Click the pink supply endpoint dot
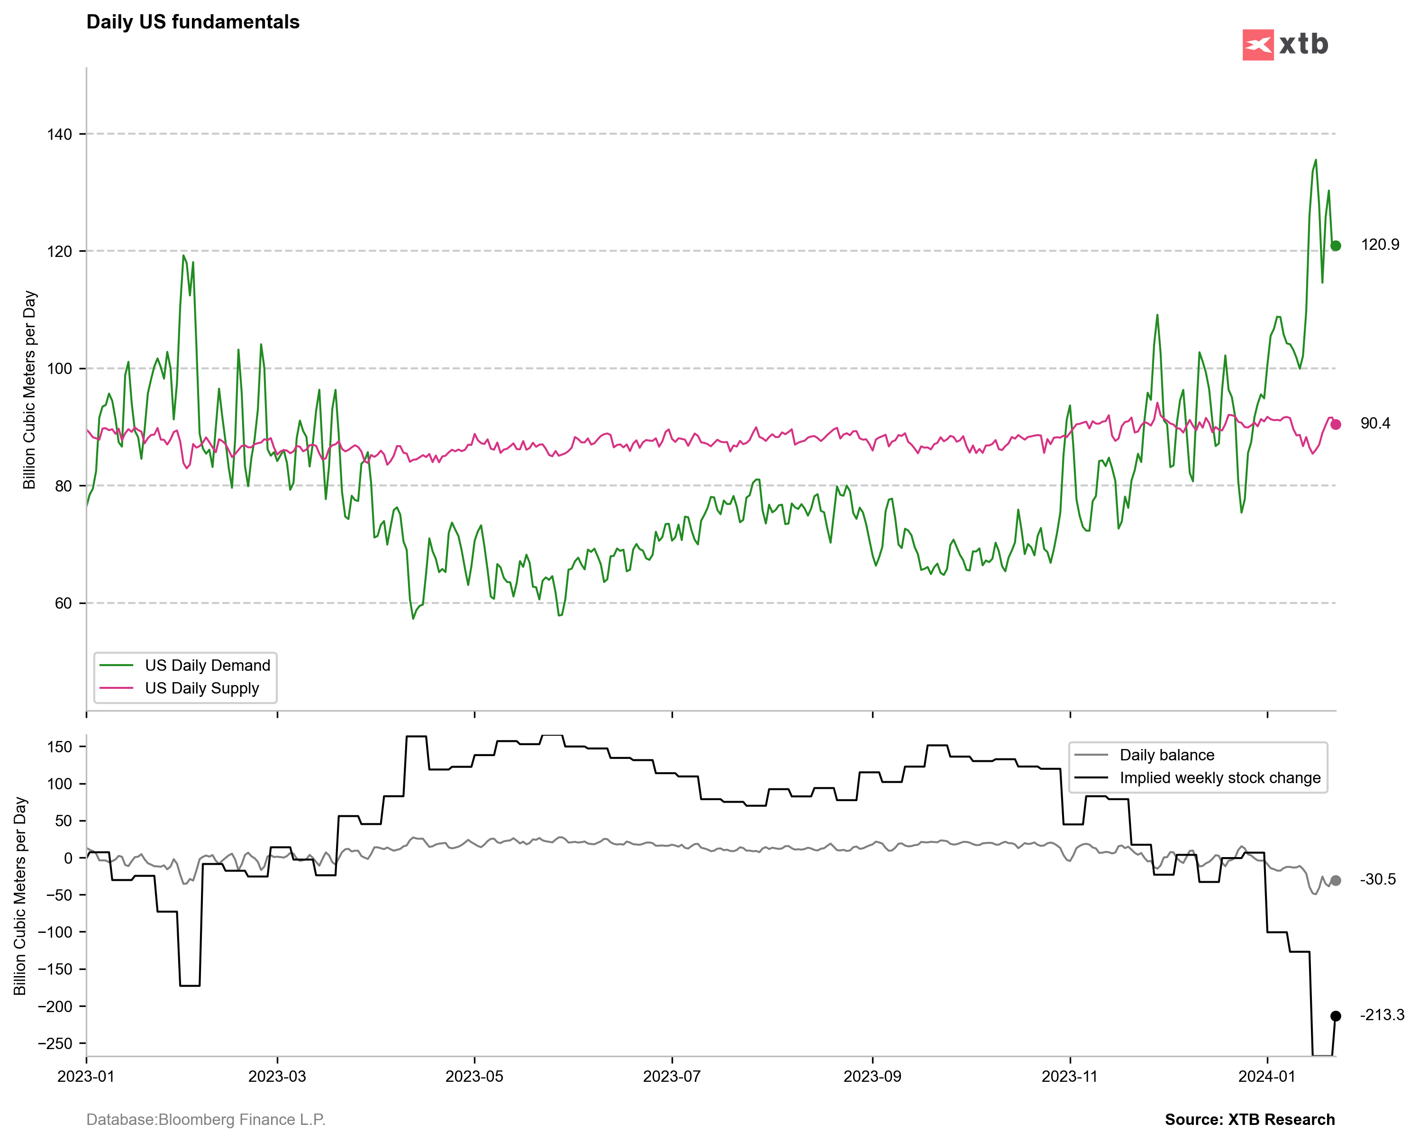Image resolution: width=1419 pixels, height=1142 pixels. point(1336,425)
